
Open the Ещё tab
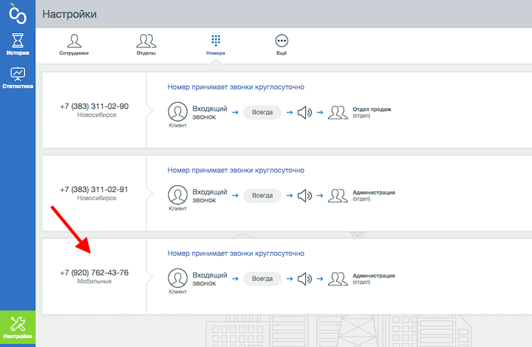(x=282, y=44)
